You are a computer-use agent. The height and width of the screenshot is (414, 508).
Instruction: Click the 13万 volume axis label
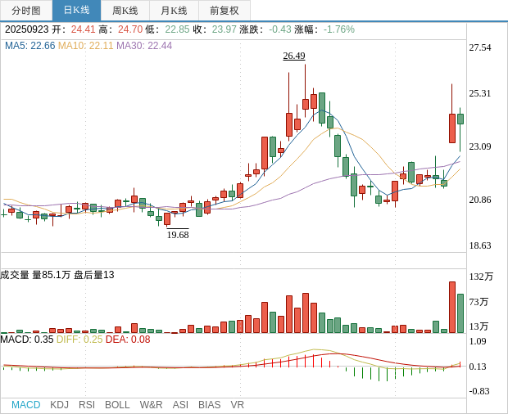[479, 326]
